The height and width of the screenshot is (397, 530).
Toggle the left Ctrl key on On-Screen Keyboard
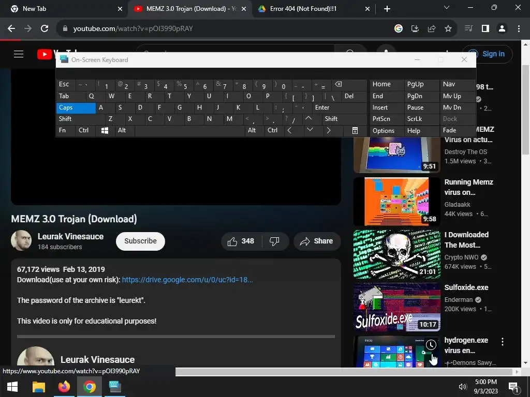[x=85, y=131]
